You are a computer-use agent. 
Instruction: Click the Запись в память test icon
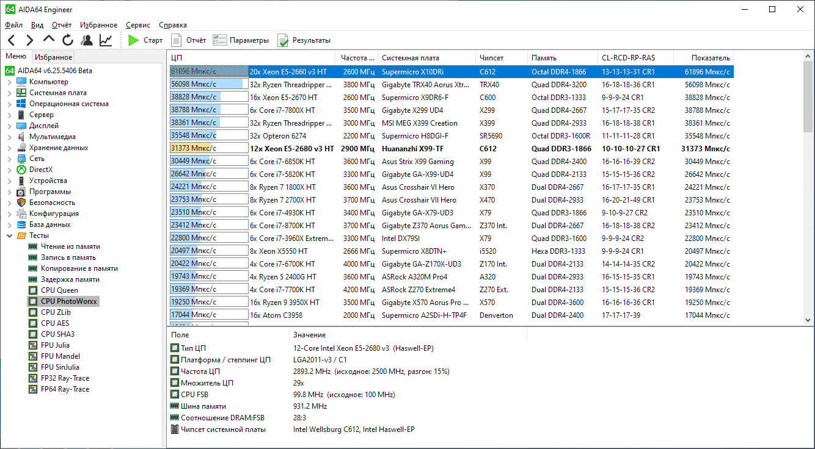33,257
